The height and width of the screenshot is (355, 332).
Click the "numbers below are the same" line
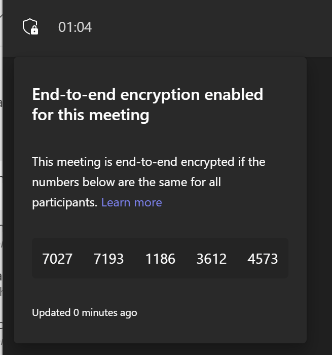click(126, 182)
